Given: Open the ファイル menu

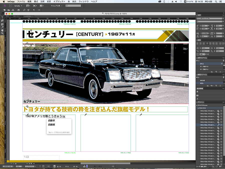Looking at the screenshot, I should (21, 2).
